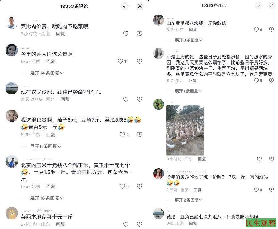The height and width of the screenshot is (229, 278).
Task: Toggle heart on Laixi celery comment
Action: click(126, 224)
